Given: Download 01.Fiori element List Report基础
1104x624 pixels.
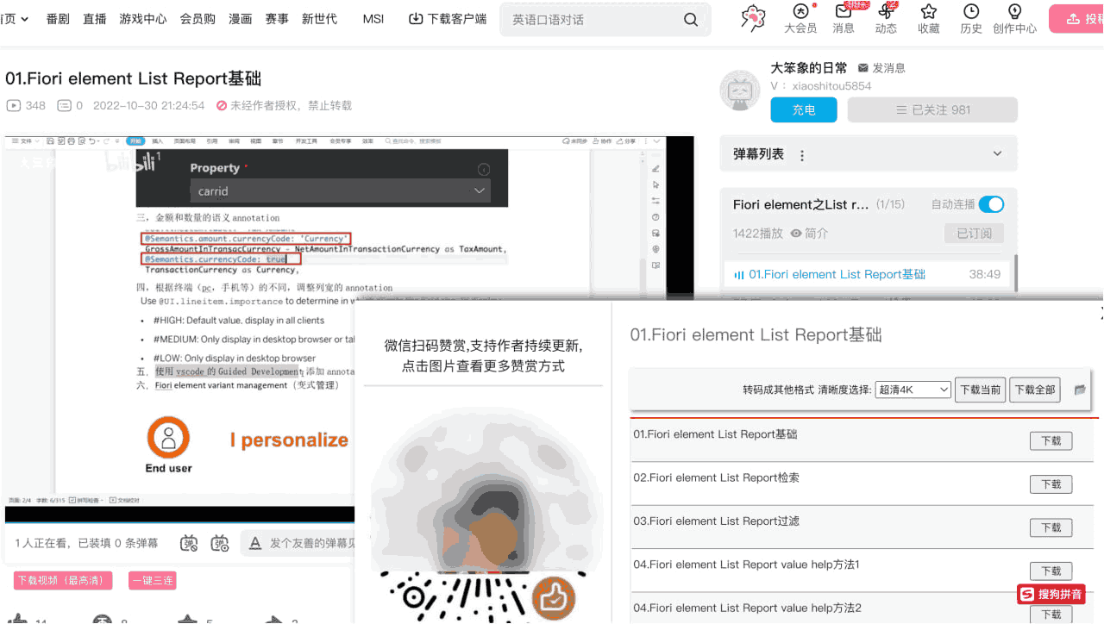Looking at the screenshot, I should [1051, 440].
